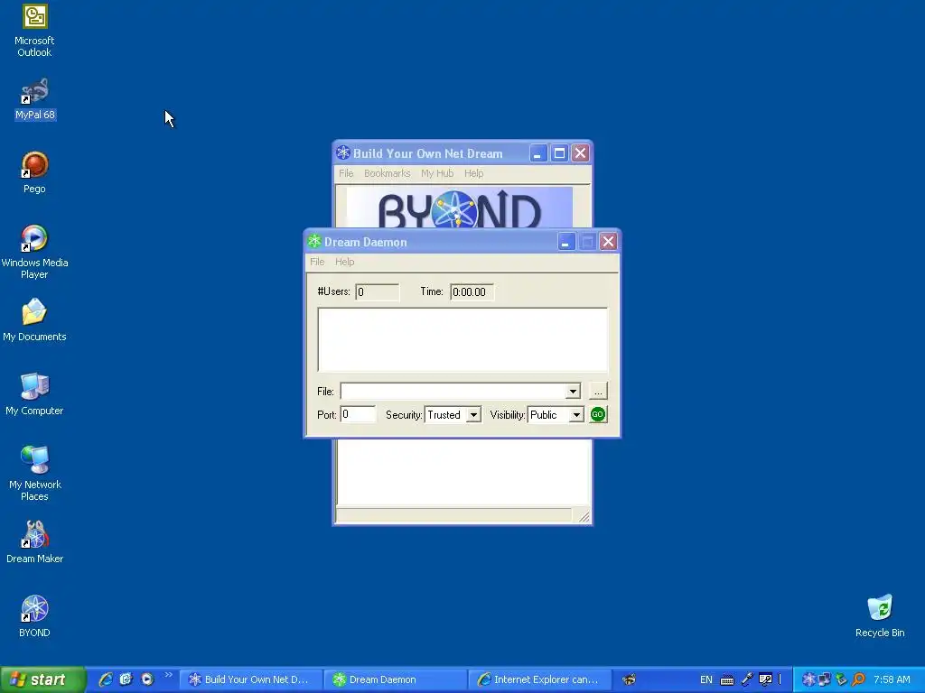Select the Dream Maker desktop shortcut

[x=34, y=542]
